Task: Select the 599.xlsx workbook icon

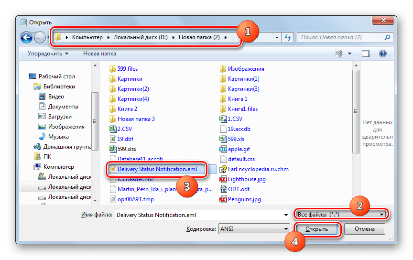Action: click(x=113, y=149)
